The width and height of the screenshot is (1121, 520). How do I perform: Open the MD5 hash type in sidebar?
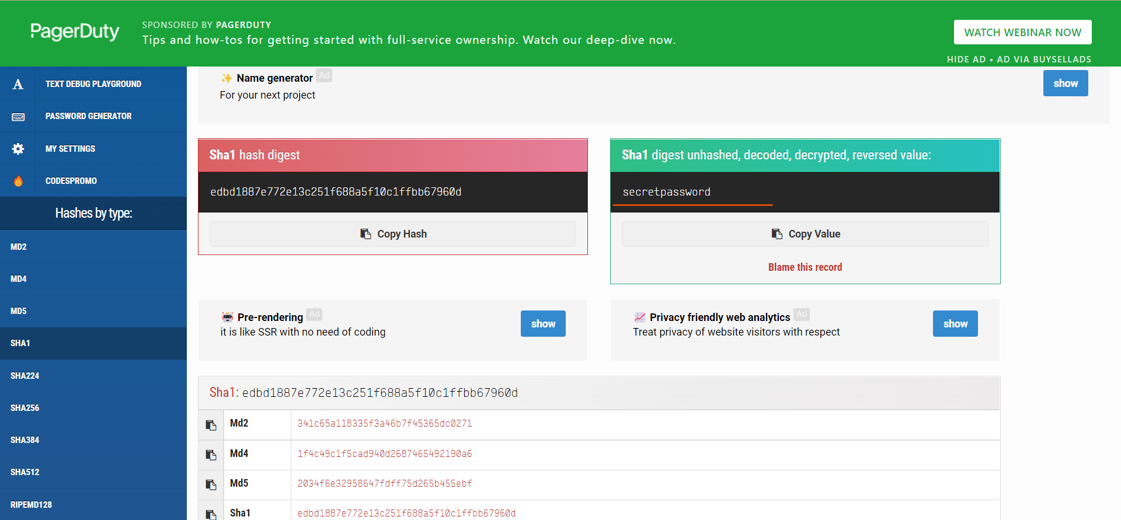(x=19, y=311)
